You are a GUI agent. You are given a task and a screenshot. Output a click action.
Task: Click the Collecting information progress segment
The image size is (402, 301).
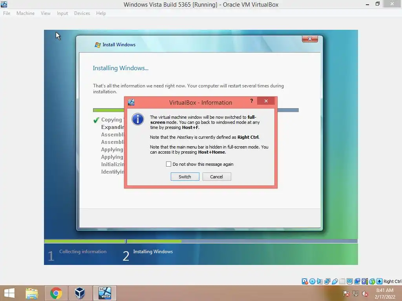click(85, 241)
